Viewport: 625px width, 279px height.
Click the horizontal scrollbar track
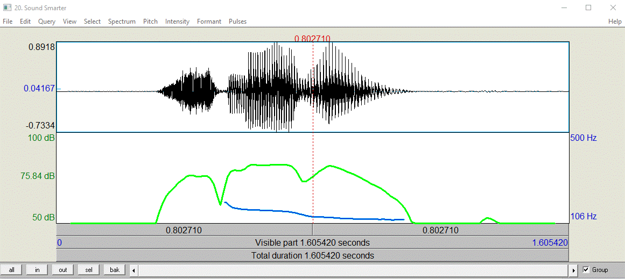[x=354, y=270]
